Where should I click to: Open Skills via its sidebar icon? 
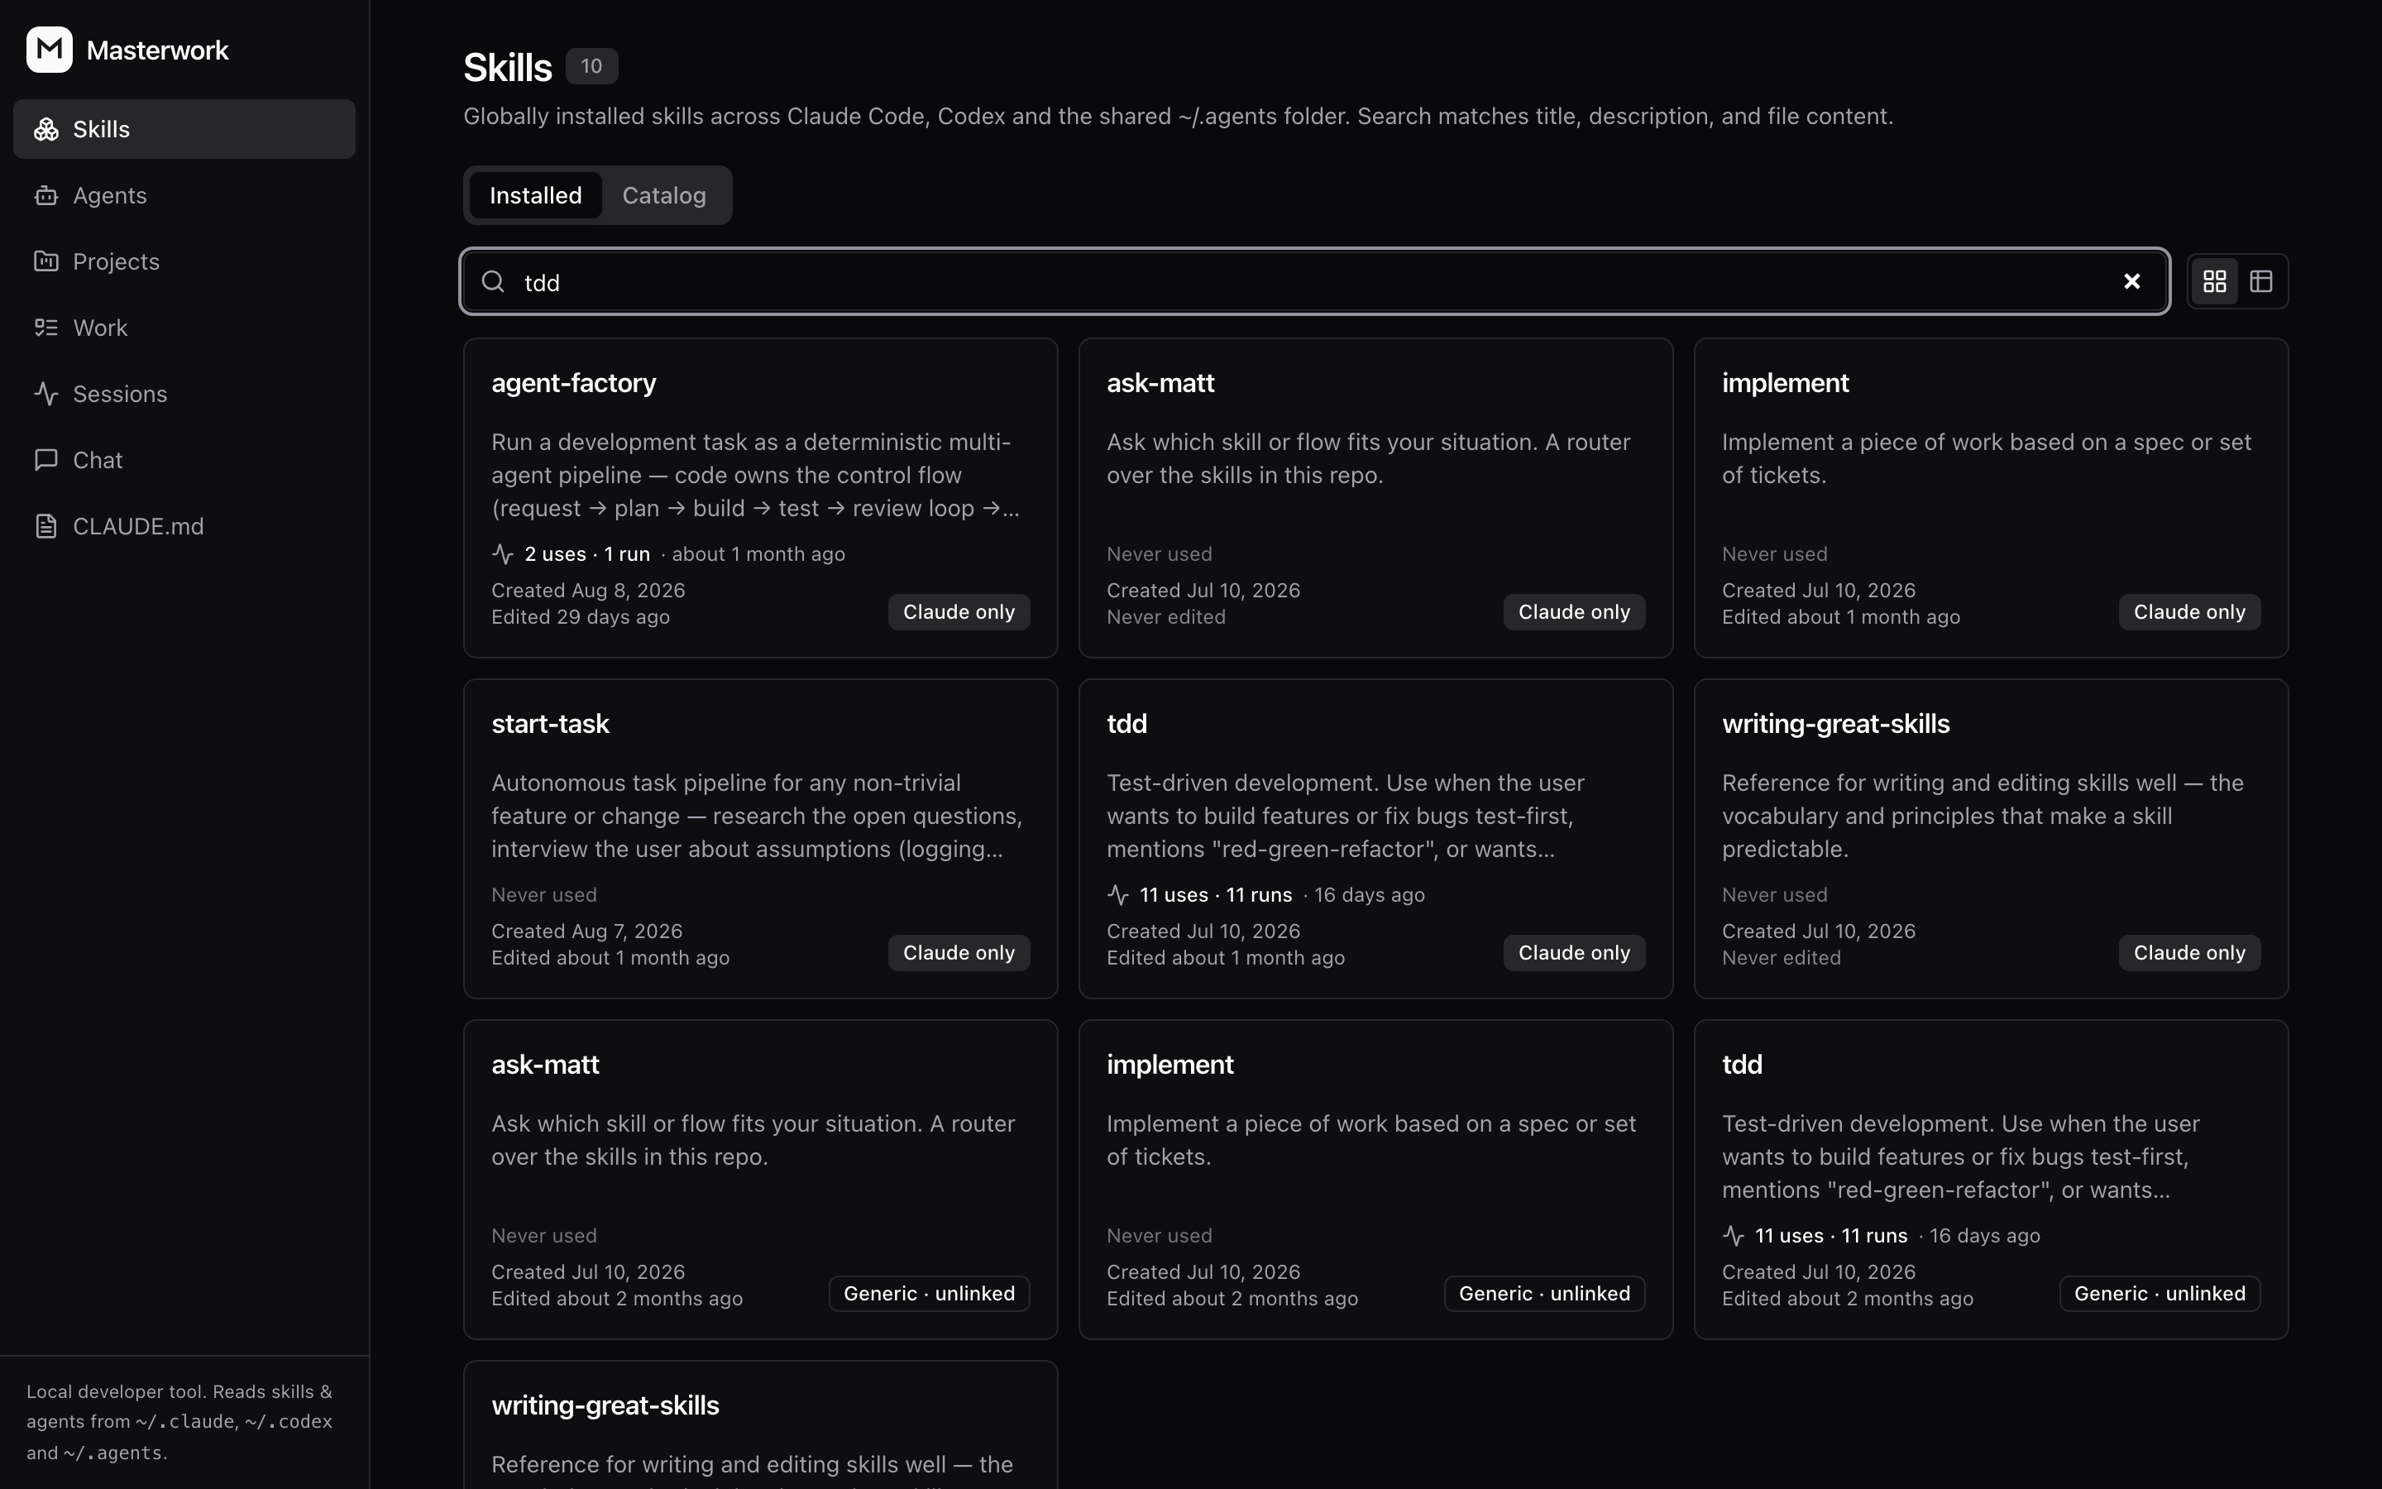coord(46,129)
